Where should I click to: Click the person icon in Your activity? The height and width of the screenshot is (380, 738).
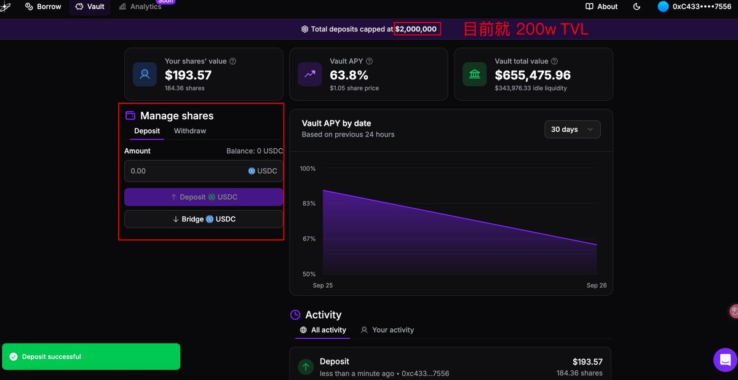click(x=364, y=330)
